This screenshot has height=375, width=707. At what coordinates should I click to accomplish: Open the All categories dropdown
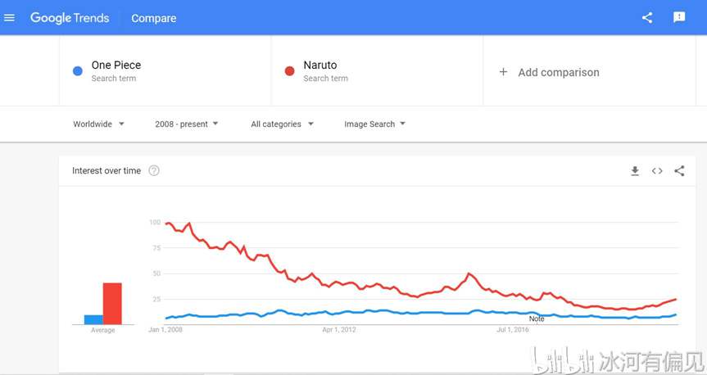pyautogui.click(x=282, y=124)
